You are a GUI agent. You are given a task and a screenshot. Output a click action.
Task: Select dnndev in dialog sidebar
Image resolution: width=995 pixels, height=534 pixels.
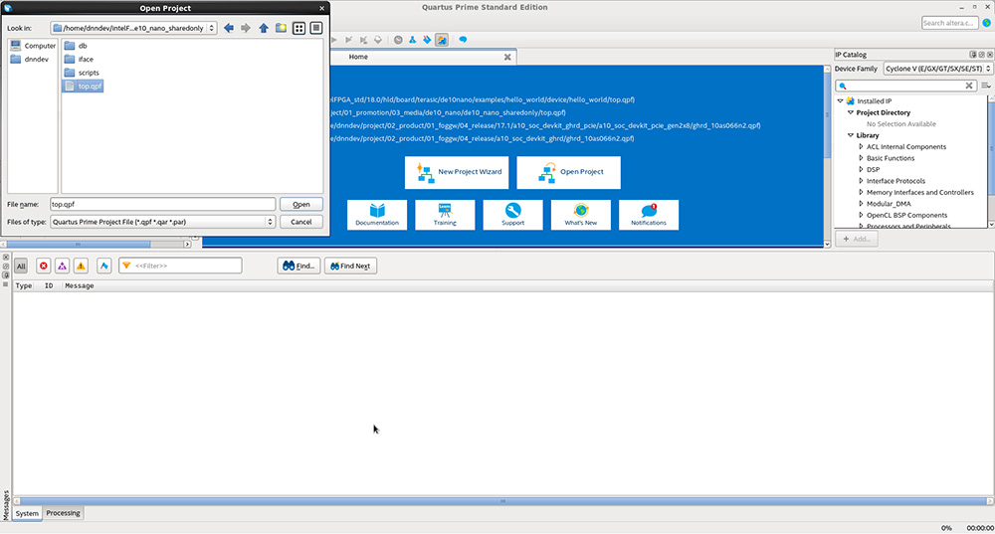coord(29,59)
